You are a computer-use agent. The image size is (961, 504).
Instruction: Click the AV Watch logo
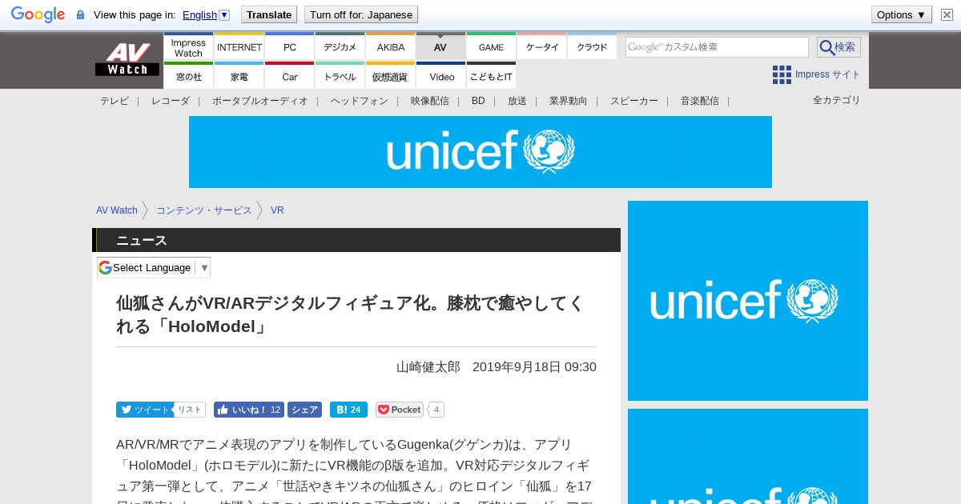click(x=127, y=60)
